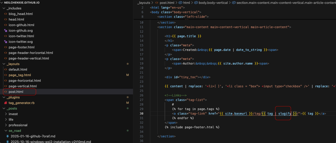
Task: Click line number 24 in the gutter
Action: point(141,86)
